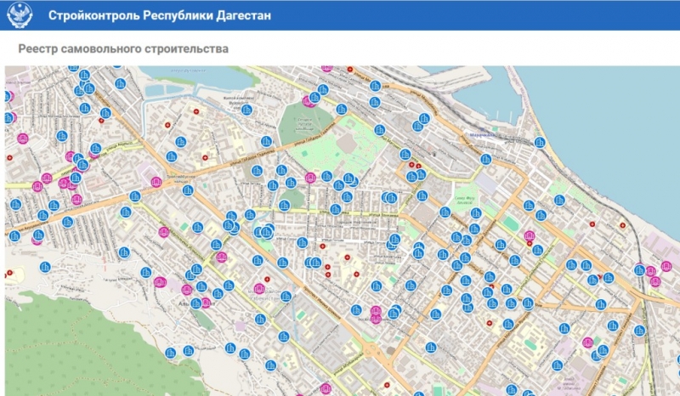Open the Стройконтроль Республики Дагестан header title

(x=160, y=15)
